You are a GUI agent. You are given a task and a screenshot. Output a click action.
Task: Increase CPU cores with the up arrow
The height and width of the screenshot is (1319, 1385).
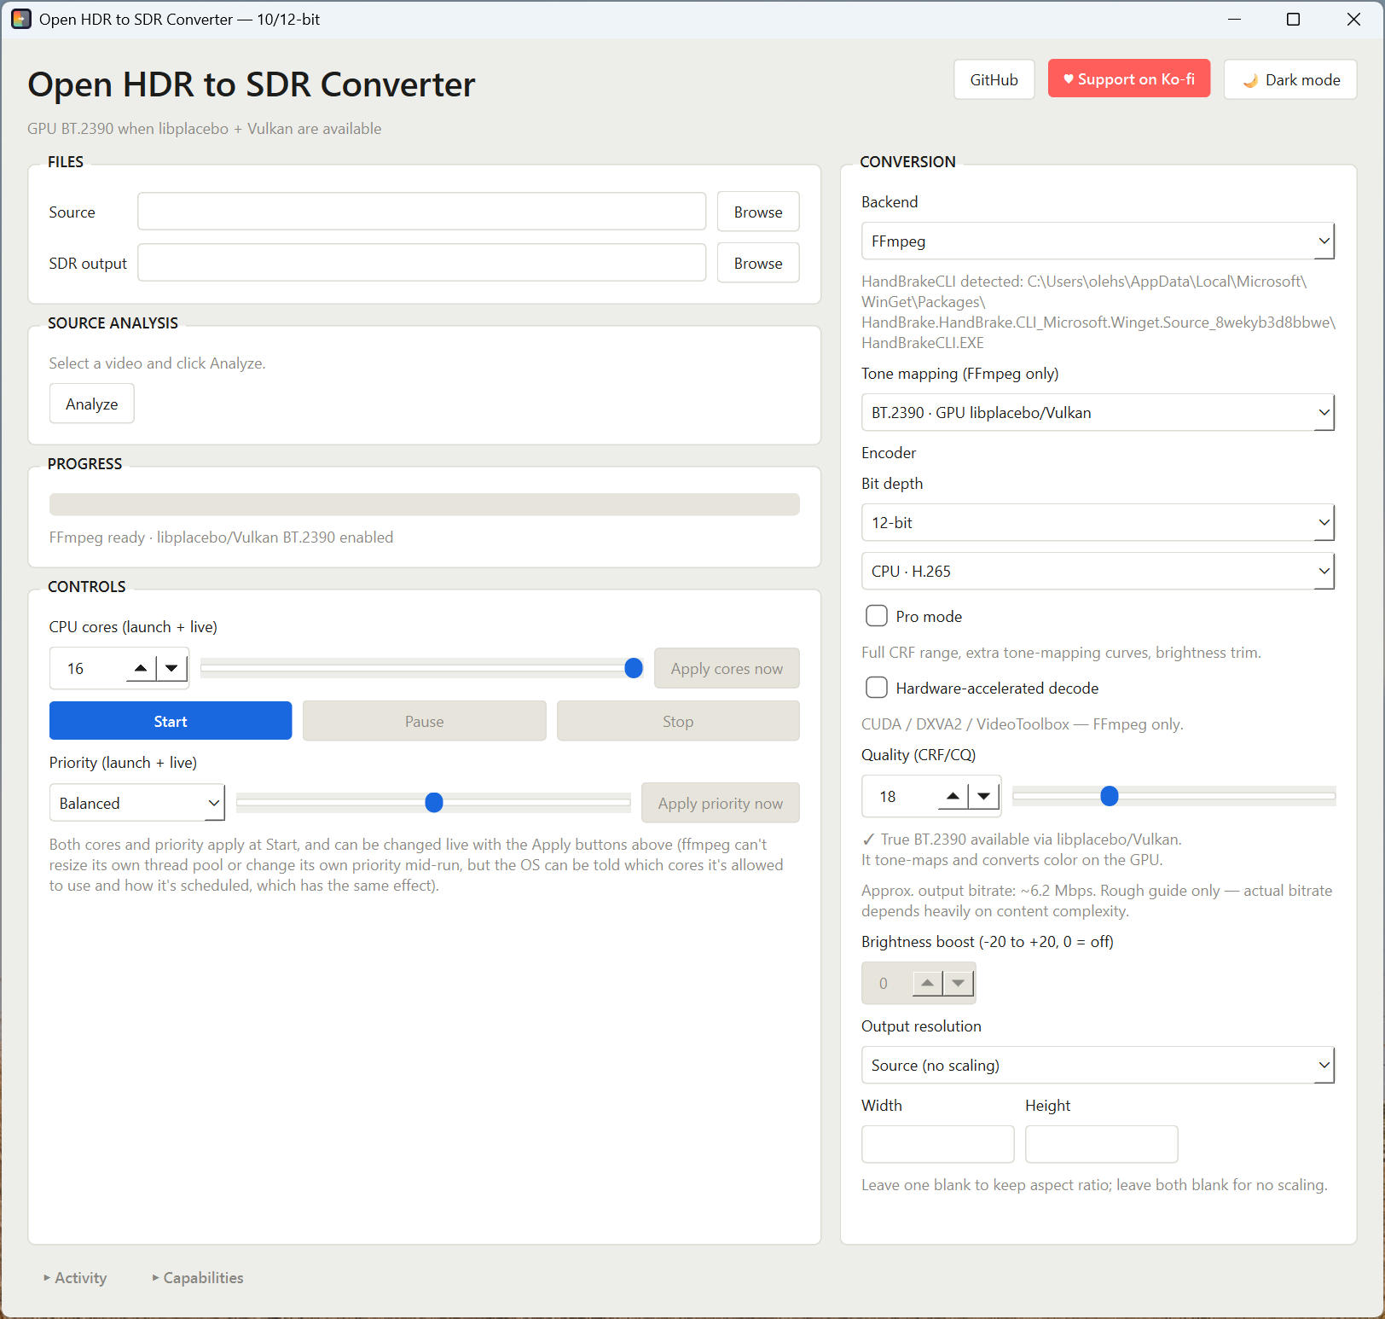point(142,668)
